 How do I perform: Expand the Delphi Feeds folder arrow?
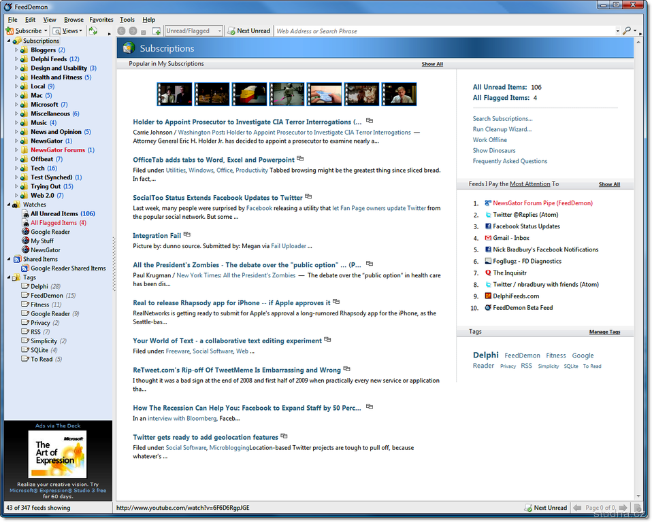[x=16, y=59]
